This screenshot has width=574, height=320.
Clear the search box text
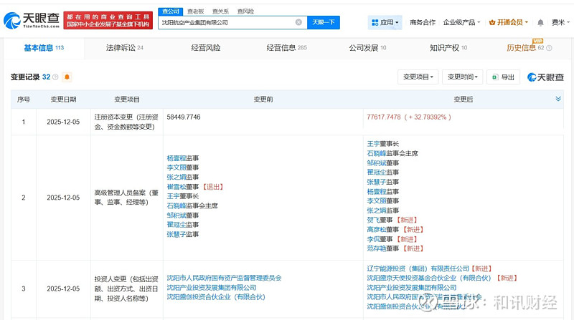coord(298,22)
